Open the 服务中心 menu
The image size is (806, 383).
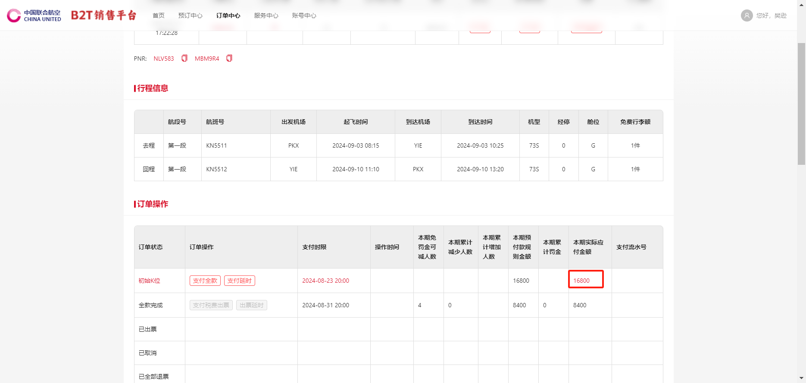266,15
